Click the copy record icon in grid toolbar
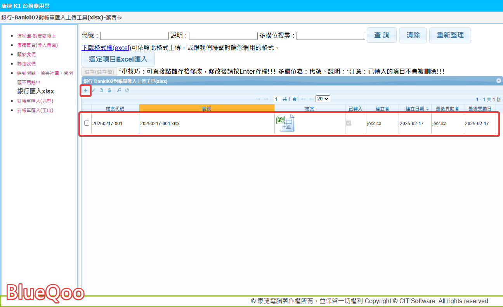This screenshot has width=503, height=307. point(101,90)
